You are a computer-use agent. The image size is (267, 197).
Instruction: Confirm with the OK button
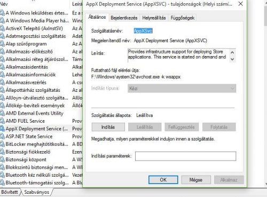(163, 180)
